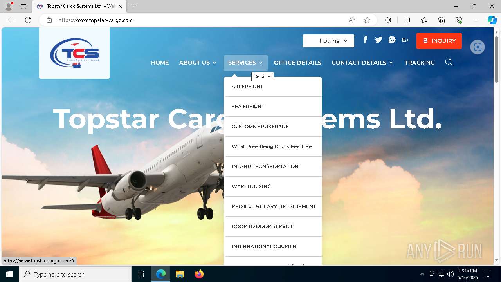Click the page vertical scrollbar thumb

coord(496,59)
